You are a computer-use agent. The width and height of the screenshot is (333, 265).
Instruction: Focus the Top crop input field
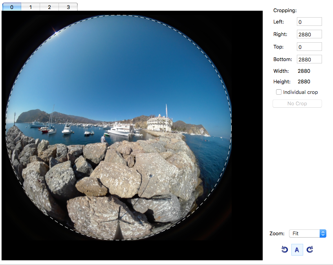309,47
